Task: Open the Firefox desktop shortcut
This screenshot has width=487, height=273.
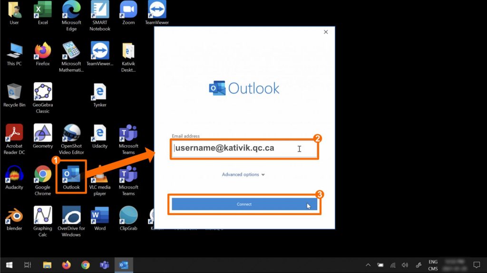Action: coord(43,51)
